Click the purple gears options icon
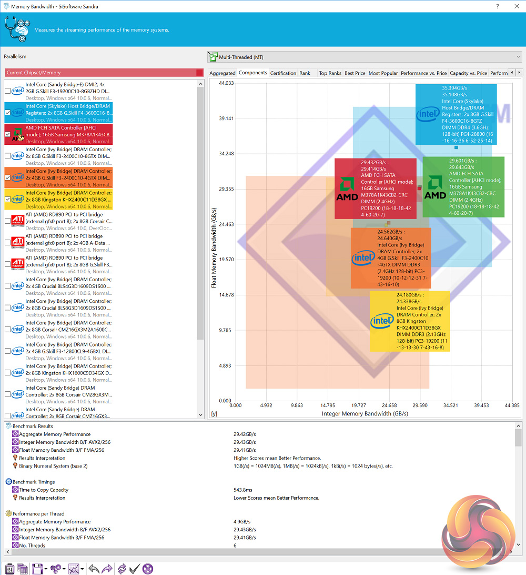526x575 pixels. 56,569
